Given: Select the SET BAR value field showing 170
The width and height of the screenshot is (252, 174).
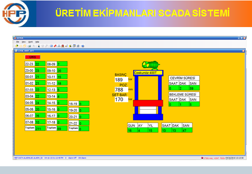Looking at the screenshot, I should pyautogui.click(x=121, y=100).
